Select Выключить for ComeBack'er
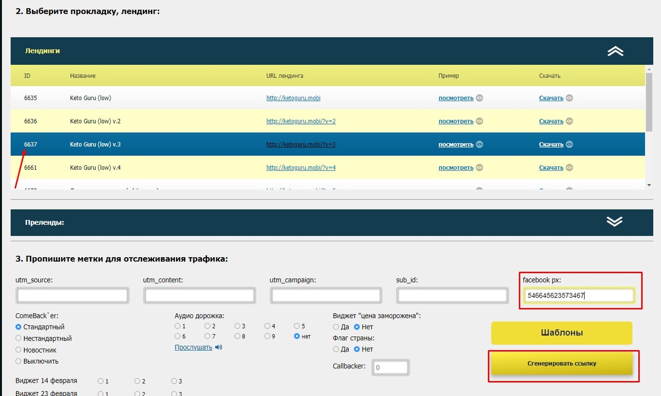Image resolution: width=661 pixels, height=396 pixels. click(x=19, y=361)
